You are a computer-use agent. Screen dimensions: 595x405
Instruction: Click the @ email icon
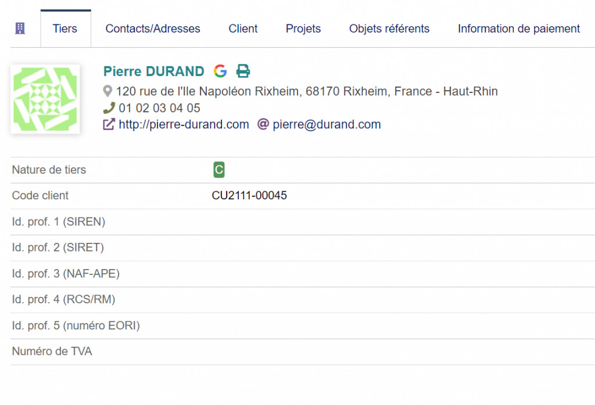pos(263,124)
